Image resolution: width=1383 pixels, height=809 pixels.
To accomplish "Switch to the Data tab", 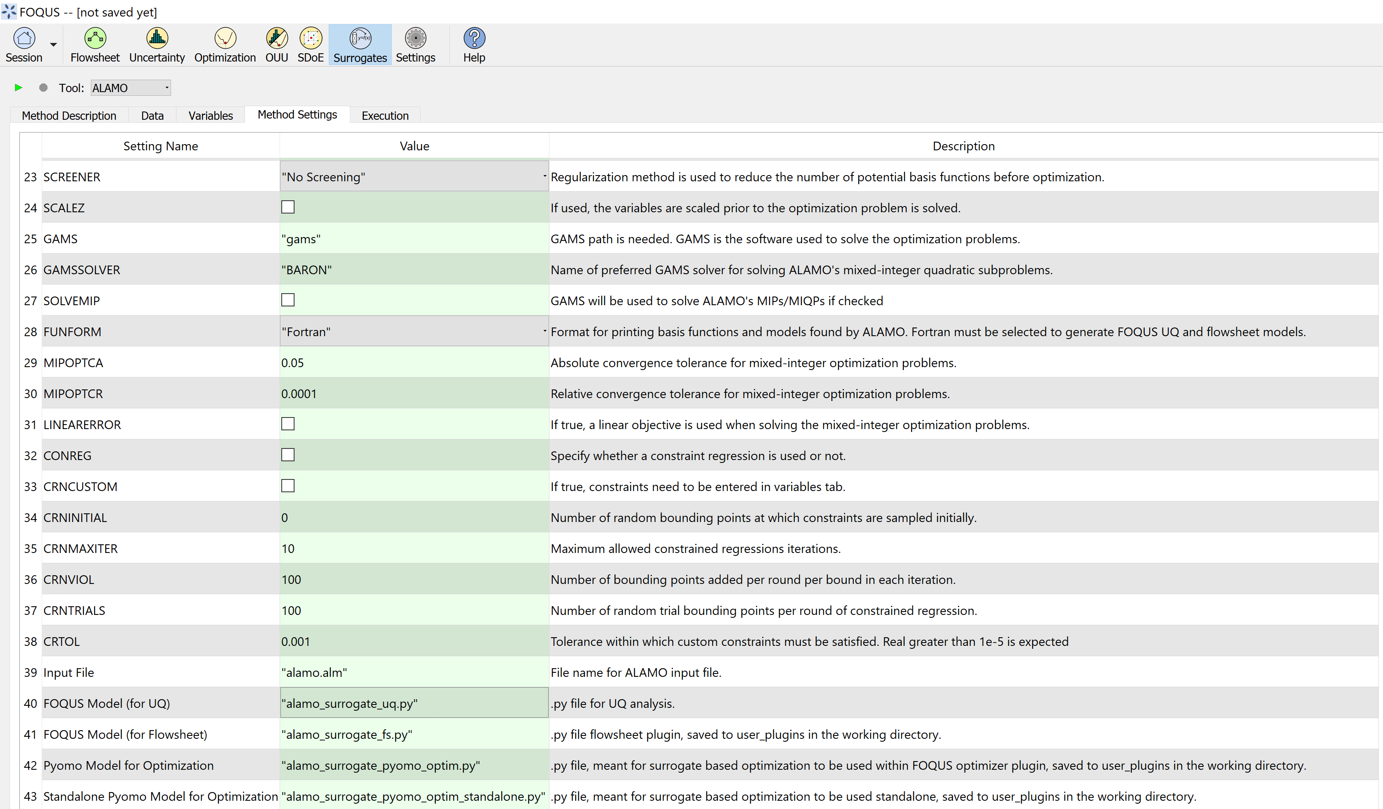I will point(152,116).
